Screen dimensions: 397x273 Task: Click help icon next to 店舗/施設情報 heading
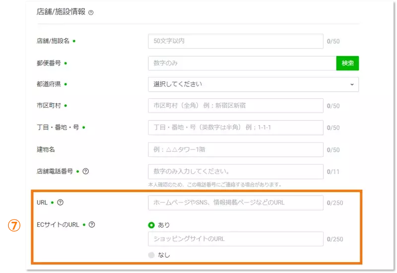click(91, 12)
